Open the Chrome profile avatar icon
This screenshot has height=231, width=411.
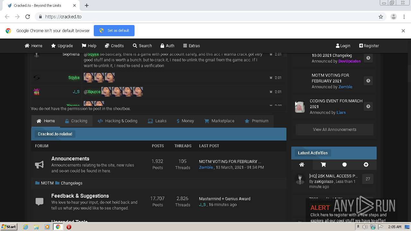click(393, 17)
